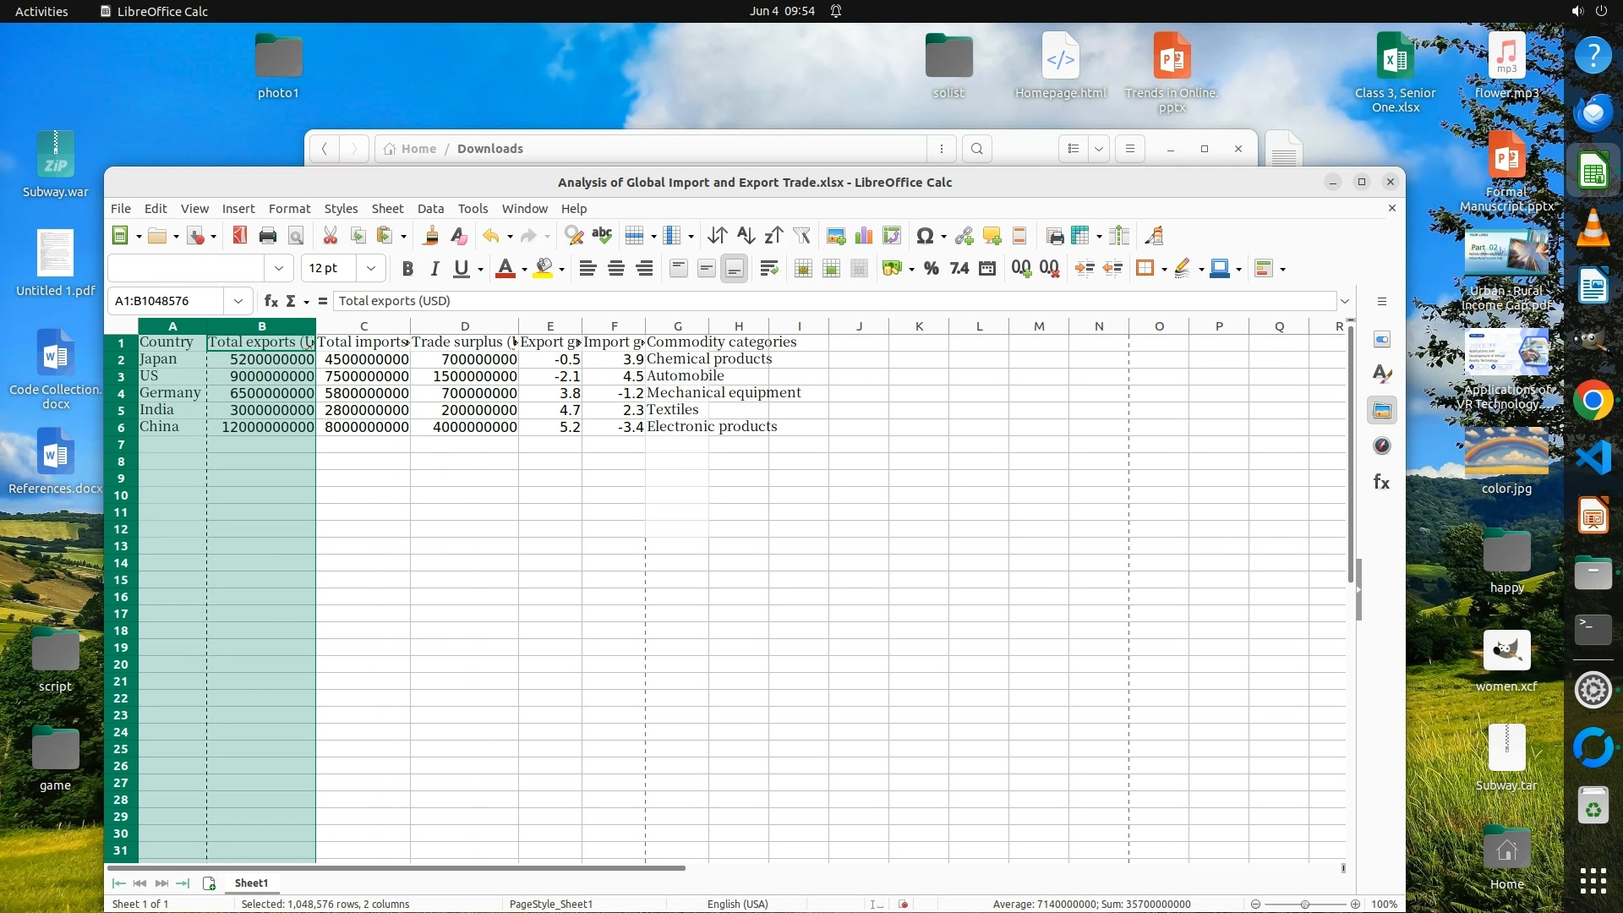Screen dimensions: 1623x913
Task: Apply the yellow background highlight color
Action: coord(544,269)
